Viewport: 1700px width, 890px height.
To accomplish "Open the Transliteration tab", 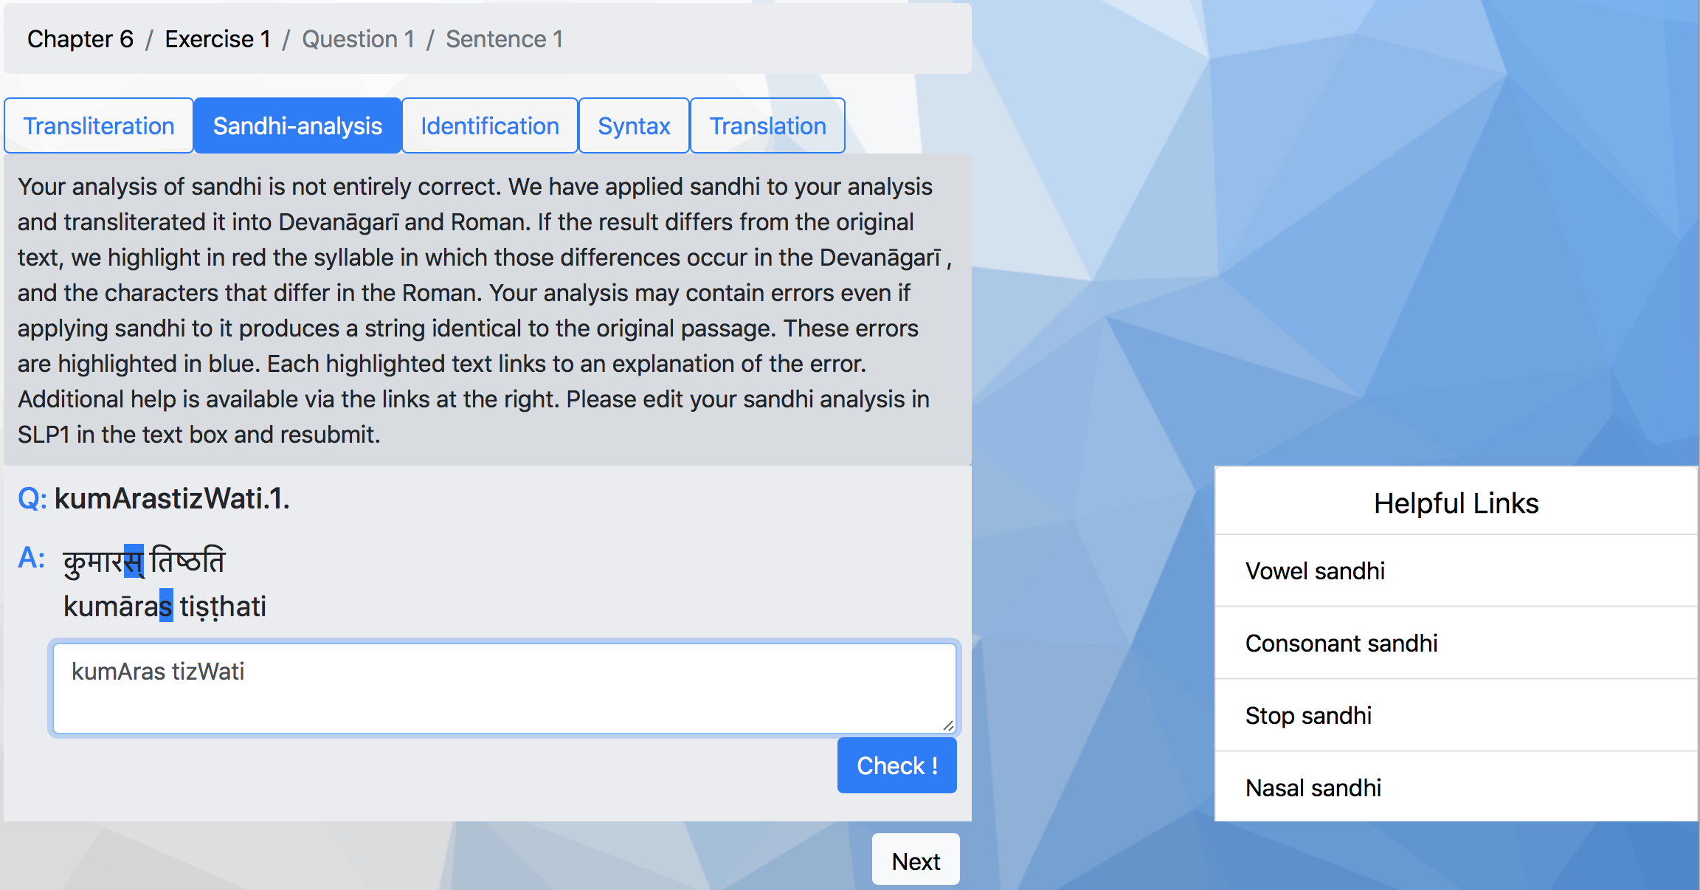I will (99, 126).
